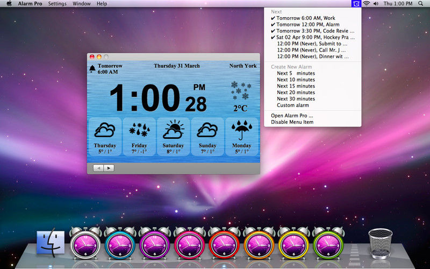Click the snowflake current weather icon
The height and width of the screenshot is (269, 430).
point(240,90)
